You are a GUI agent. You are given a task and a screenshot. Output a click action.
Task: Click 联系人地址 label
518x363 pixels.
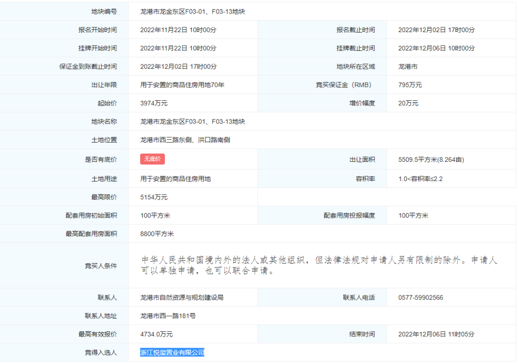pos(101,316)
